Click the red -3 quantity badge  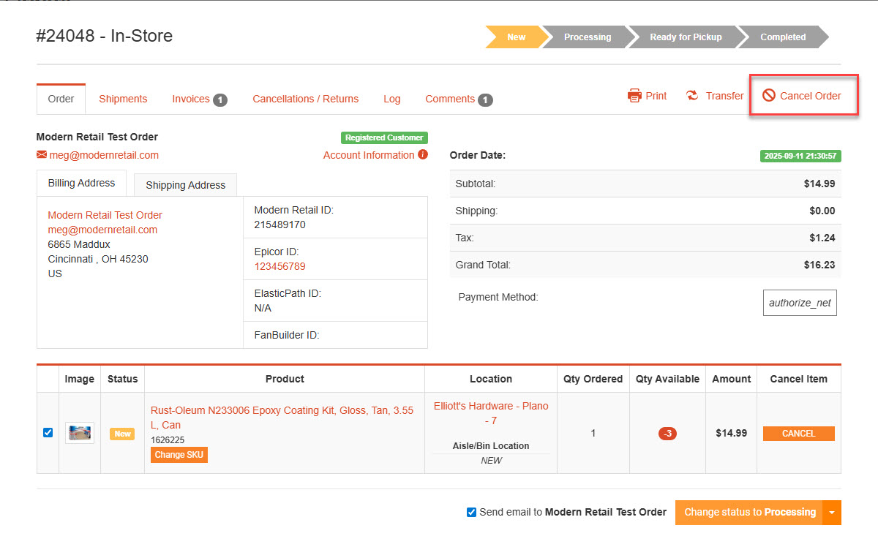667,434
